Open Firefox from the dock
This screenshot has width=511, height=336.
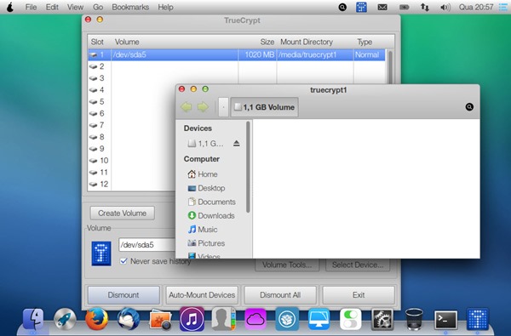click(96, 319)
